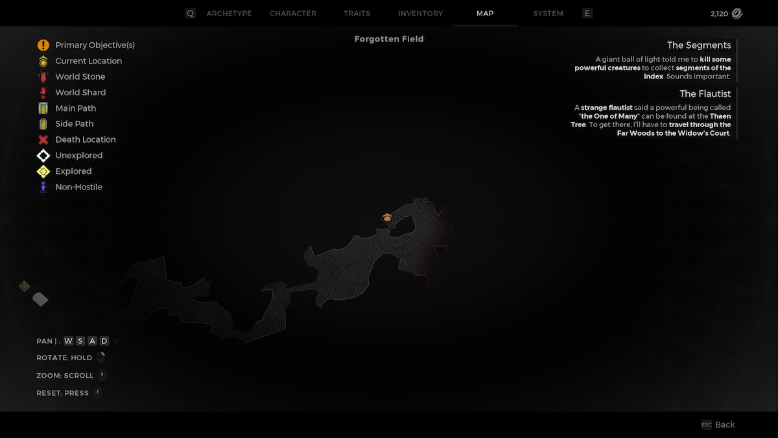The height and width of the screenshot is (438, 778).
Task: Click the Q previous-tab key prompt
Action: (190, 14)
